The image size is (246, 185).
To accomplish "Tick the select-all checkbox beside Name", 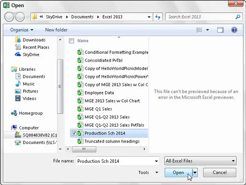I will click(x=72, y=41).
